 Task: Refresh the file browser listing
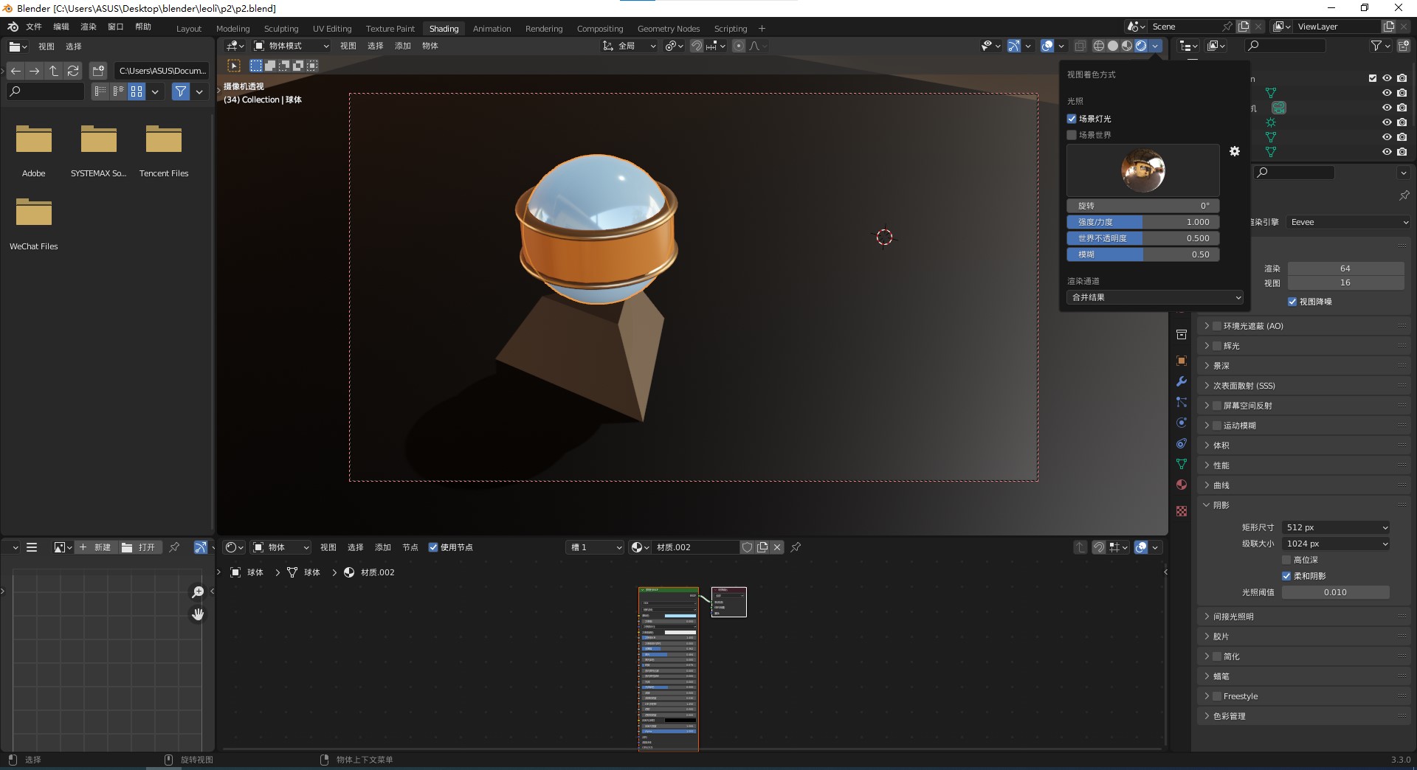[73, 71]
